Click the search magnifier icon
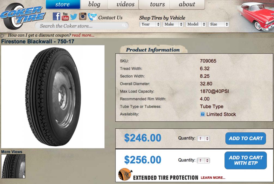The image size is (274, 184). 124,26
